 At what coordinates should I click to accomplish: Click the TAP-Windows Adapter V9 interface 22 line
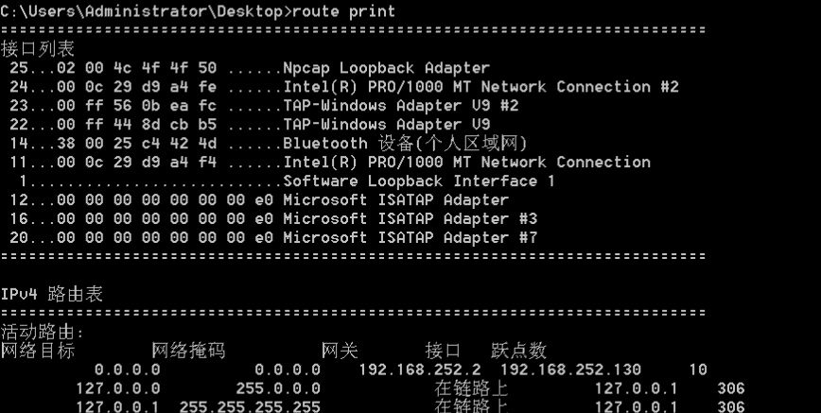250,125
